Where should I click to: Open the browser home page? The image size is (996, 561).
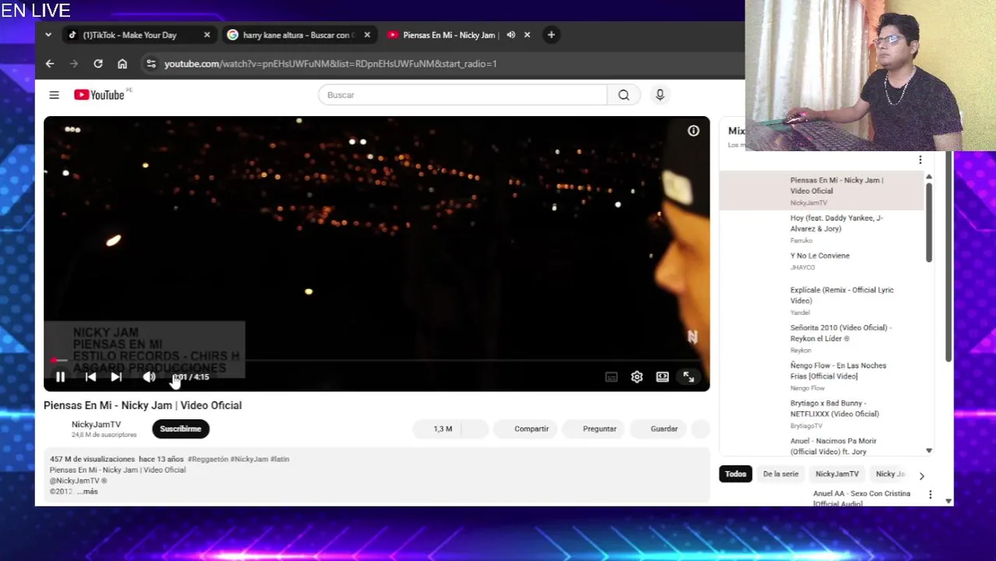click(122, 64)
